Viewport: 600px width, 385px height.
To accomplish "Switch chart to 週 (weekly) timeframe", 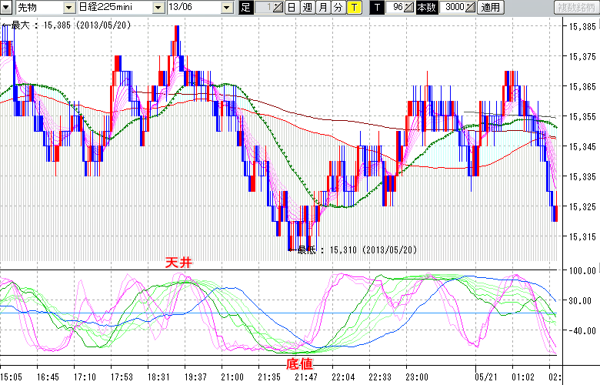I will pos(307,8).
